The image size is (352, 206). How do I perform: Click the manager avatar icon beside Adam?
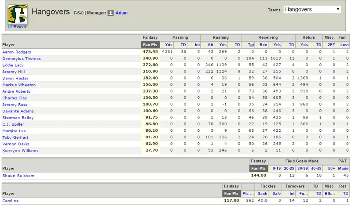[x=110, y=13]
